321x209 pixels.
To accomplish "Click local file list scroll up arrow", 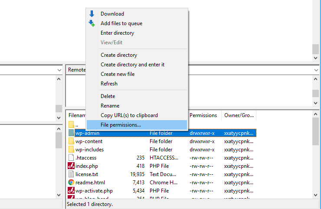I will pos(59,129).
